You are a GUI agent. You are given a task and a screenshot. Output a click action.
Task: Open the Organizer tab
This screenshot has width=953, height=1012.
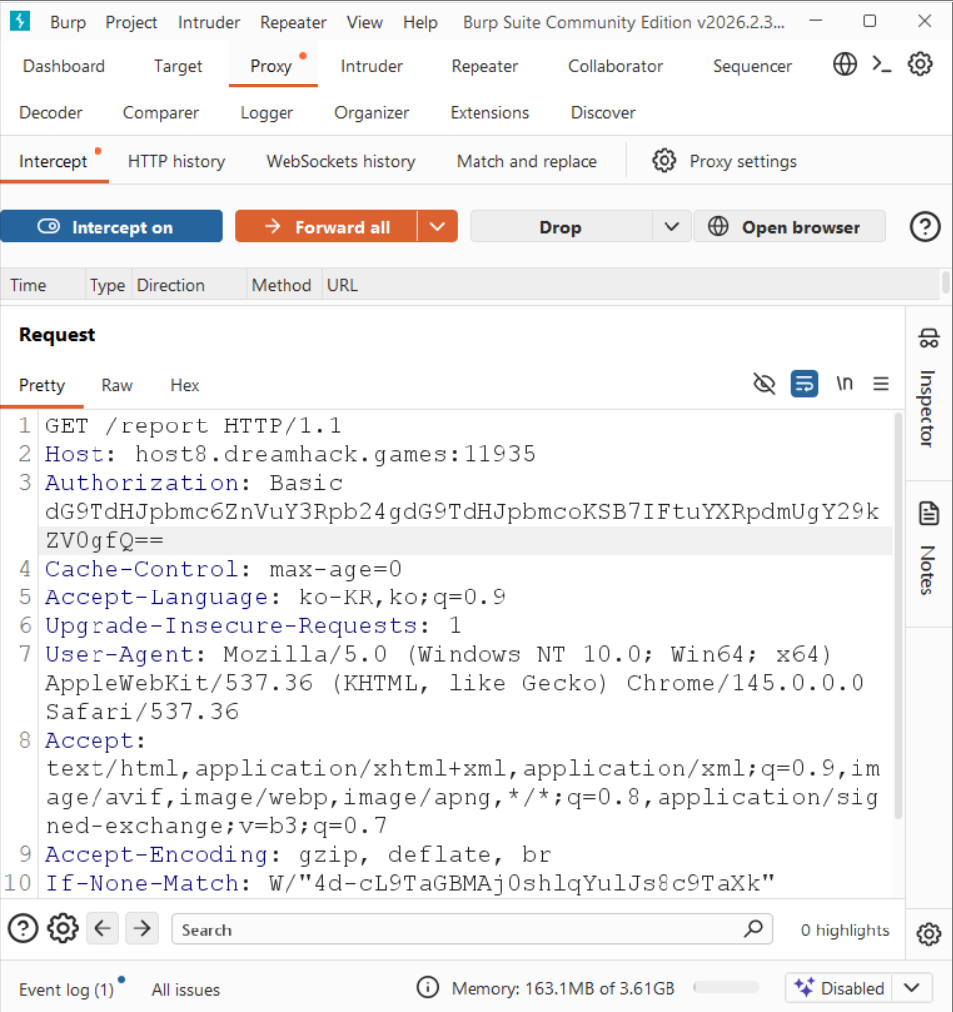pos(371,113)
